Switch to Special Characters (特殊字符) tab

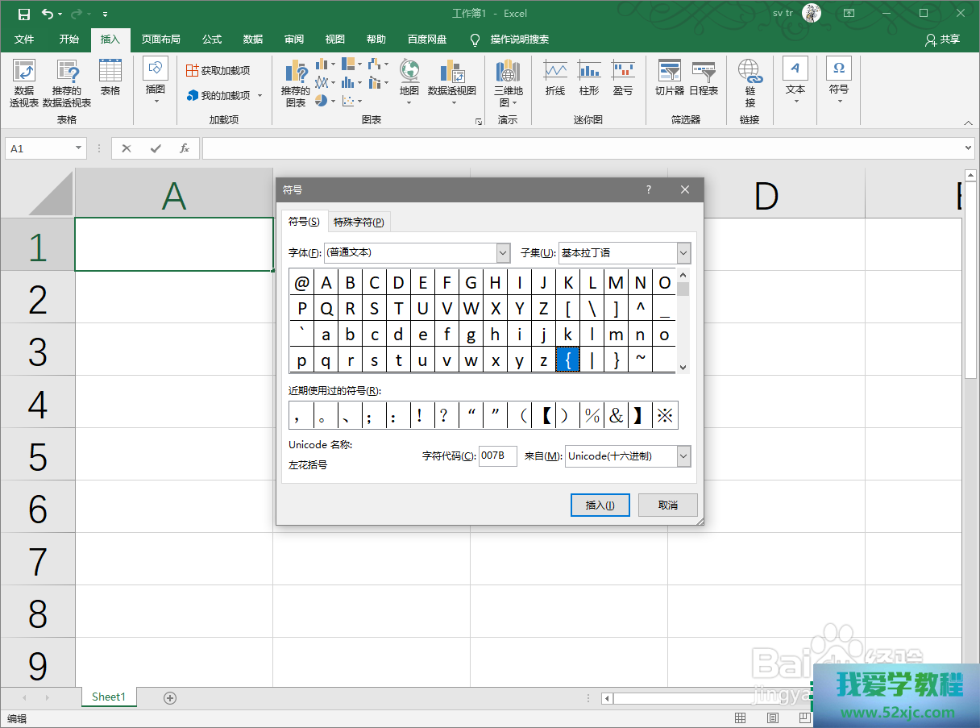click(x=359, y=223)
